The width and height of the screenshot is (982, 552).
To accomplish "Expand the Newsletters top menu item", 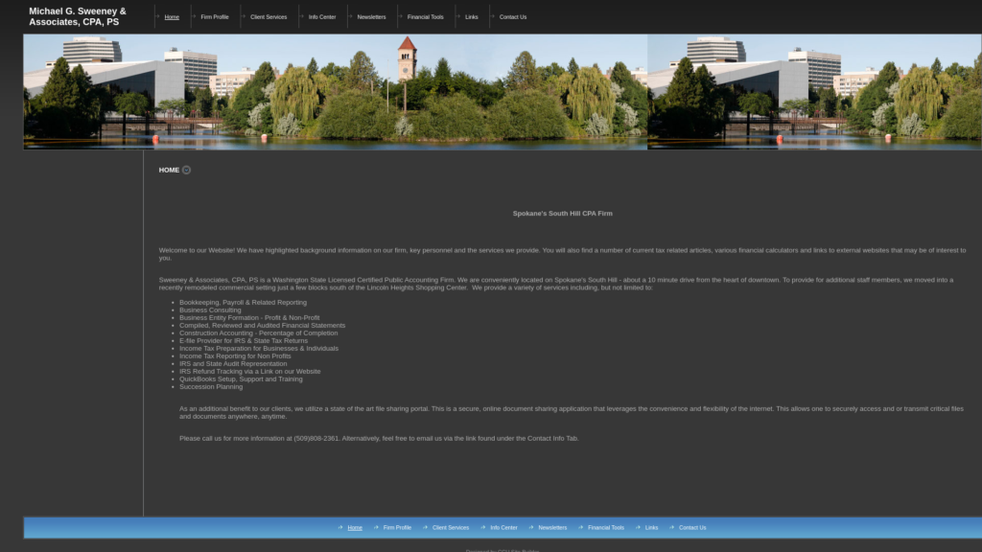I will click(x=371, y=17).
